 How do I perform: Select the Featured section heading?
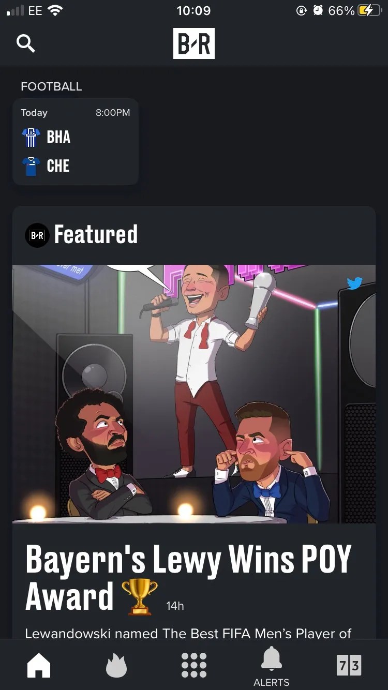pos(96,234)
